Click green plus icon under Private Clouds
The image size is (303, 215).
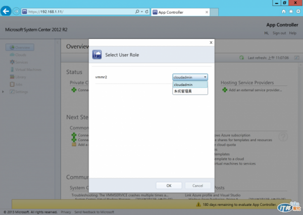click(74, 90)
